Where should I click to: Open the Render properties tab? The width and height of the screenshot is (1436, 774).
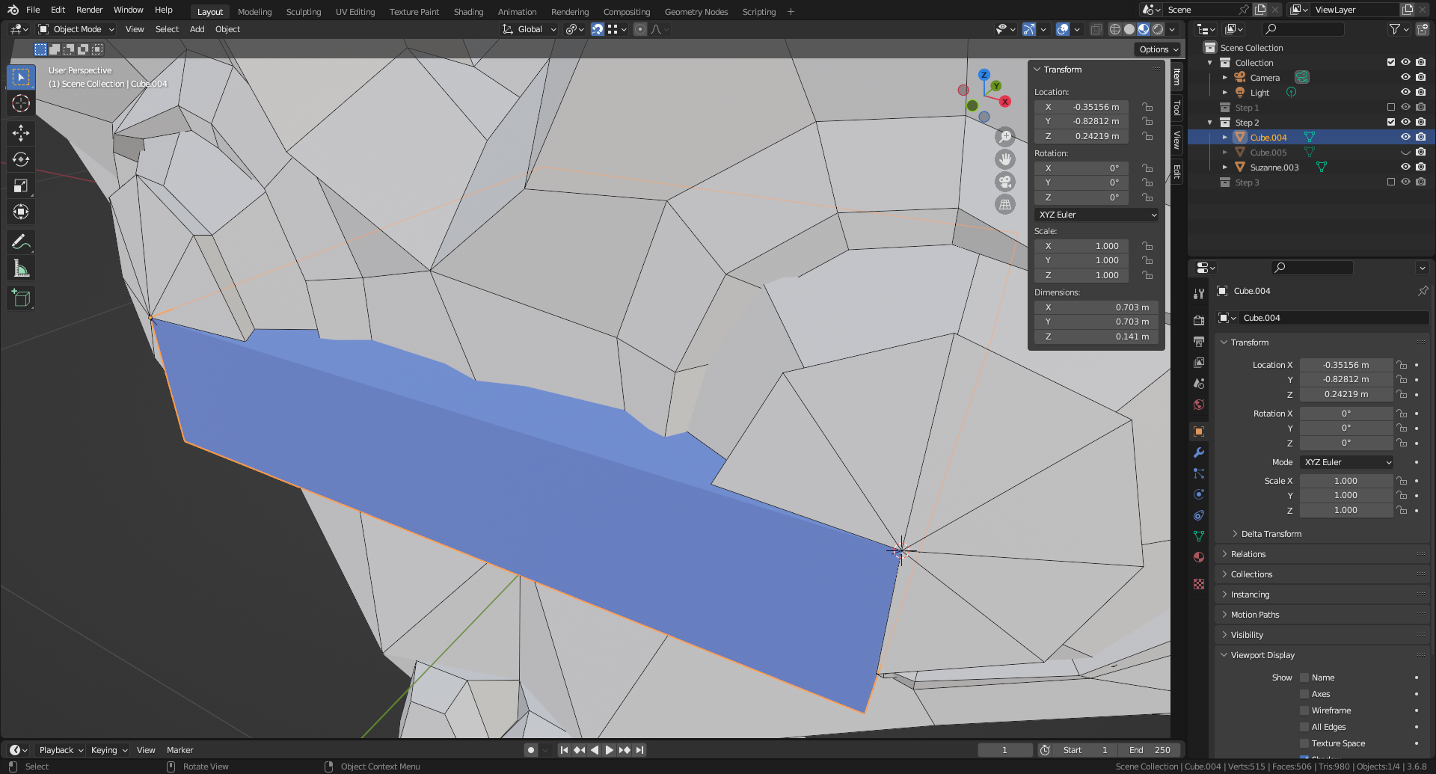tap(1199, 320)
